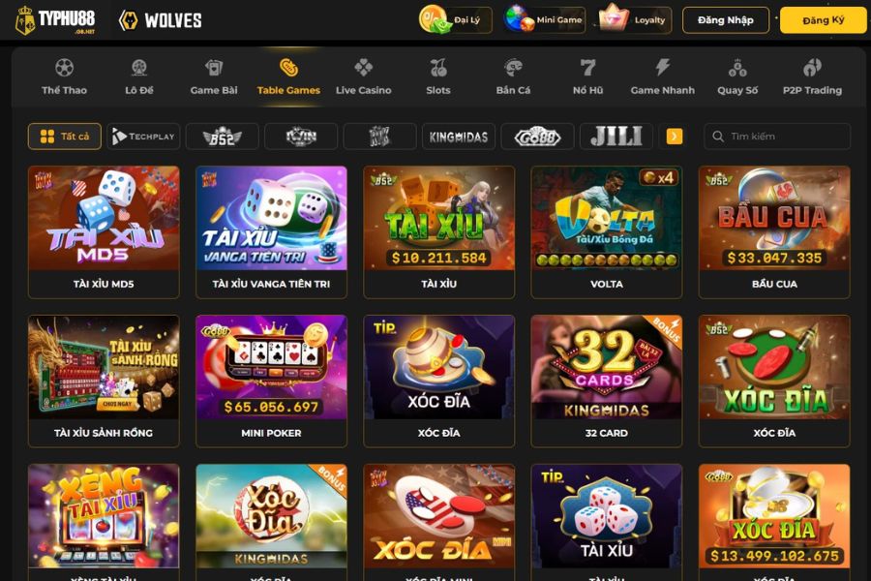Open the Thể Thao sports category
Viewport: 871px width, 581px height.
(65, 76)
